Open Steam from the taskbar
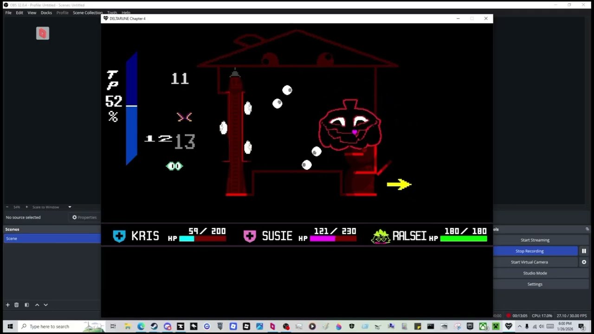 (x=154, y=327)
